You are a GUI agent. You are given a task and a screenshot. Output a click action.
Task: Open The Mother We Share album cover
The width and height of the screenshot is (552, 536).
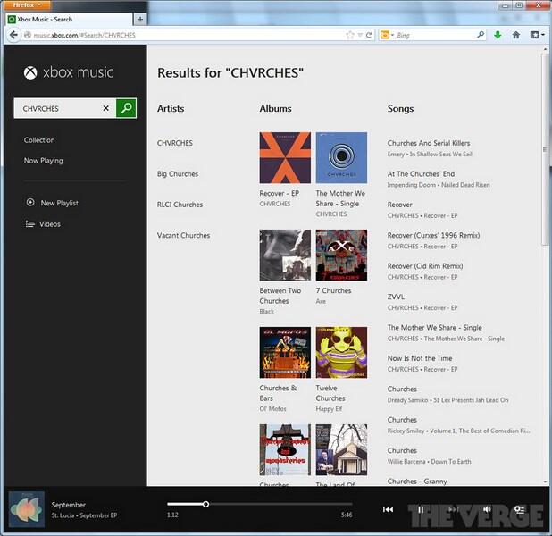click(x=341, y=158)
